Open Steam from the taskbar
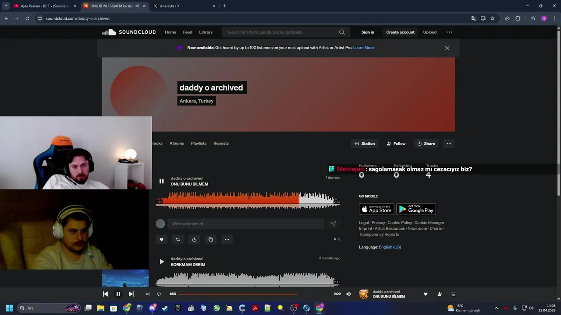Viewport: 561px width, 315px height. coord(165,308)
